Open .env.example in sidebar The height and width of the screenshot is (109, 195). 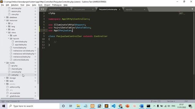[x=15, y=93]
